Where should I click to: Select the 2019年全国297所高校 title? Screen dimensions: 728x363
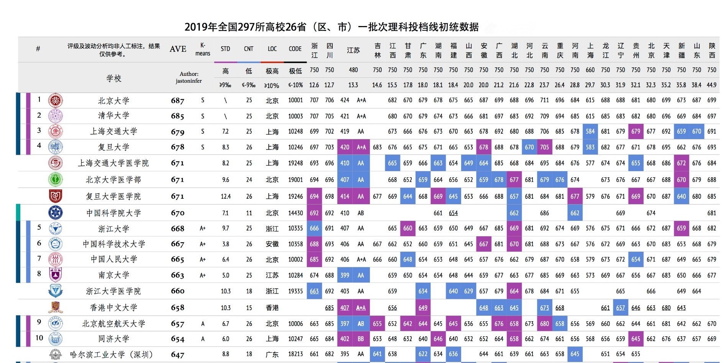click(332, 27)
